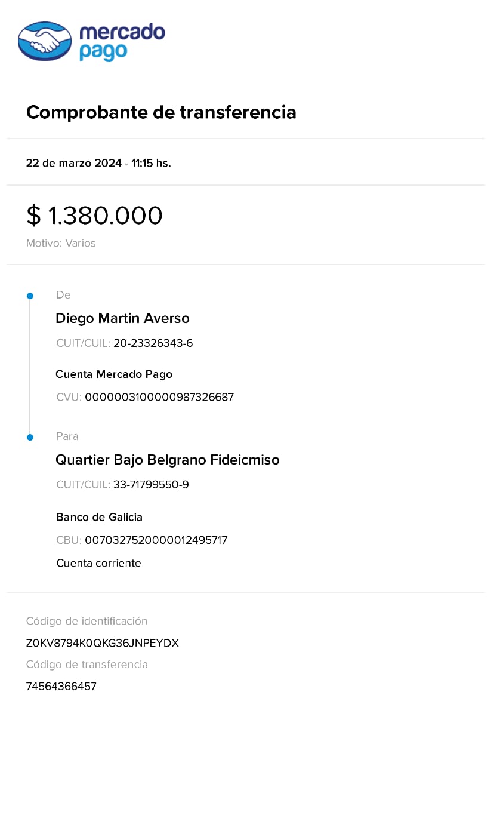Click the Código de transferencia label
491x818 pixels.
[x=87, y=665]
